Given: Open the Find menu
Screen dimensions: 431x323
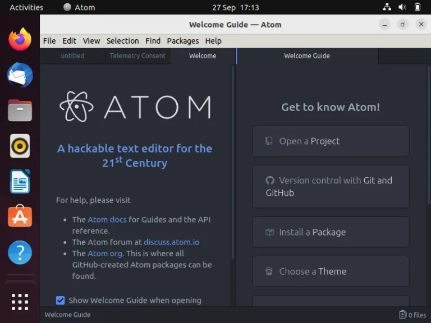Looking at the screenshot, I should tap(153, 41).
